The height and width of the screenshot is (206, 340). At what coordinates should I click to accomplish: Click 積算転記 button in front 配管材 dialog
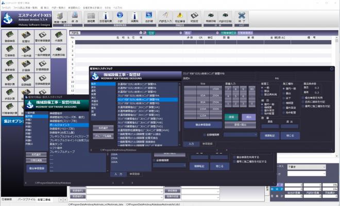270,136
